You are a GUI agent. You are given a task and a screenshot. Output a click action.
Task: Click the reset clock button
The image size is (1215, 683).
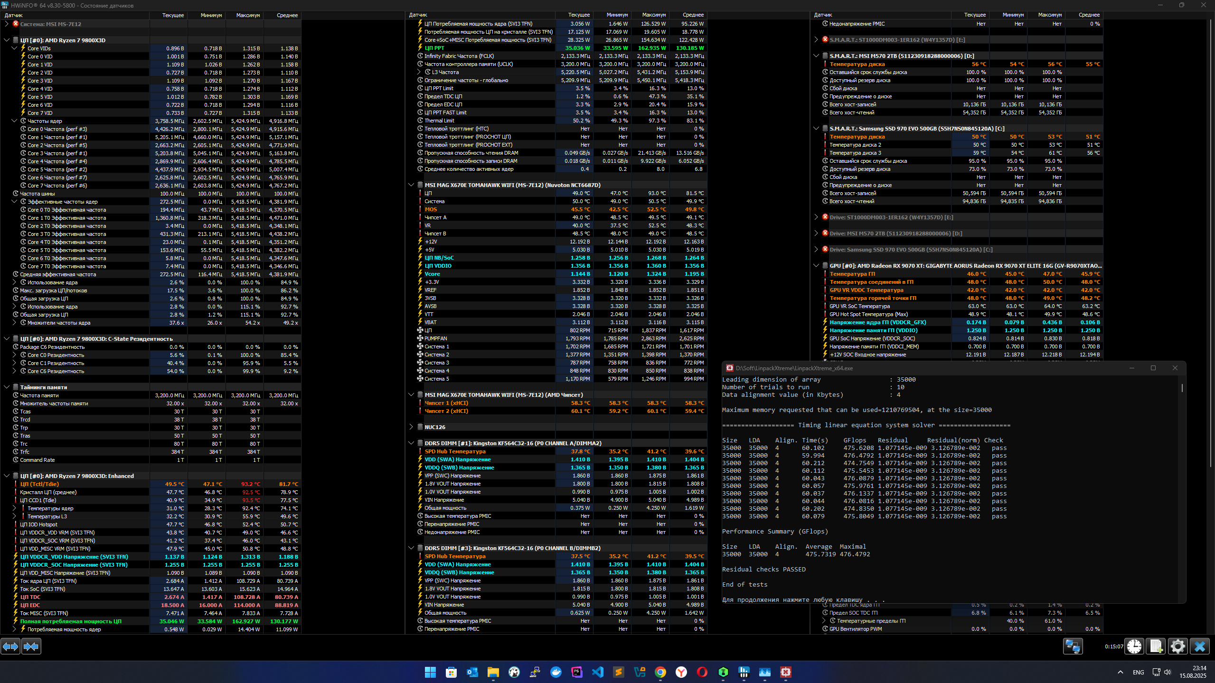[x=1134, y=646]
